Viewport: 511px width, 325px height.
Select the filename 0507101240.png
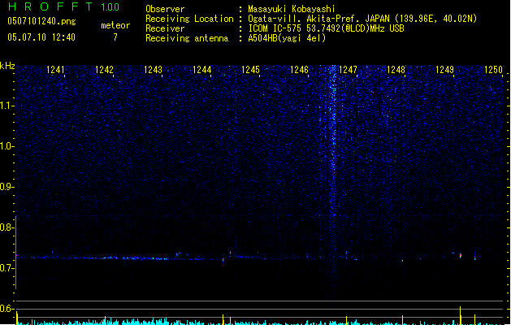point(41,21)
